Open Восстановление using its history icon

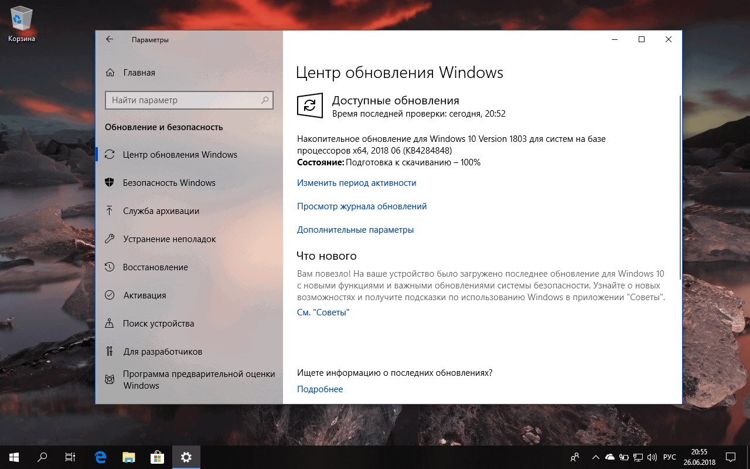[111, 267]
